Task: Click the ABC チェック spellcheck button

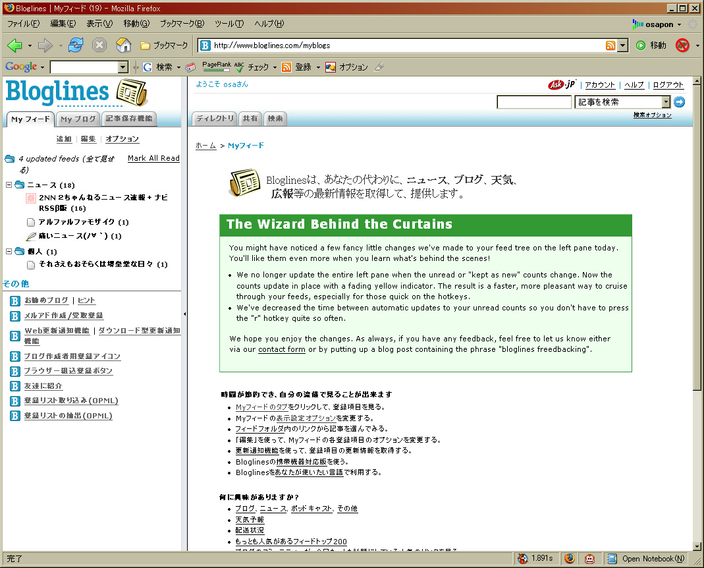Action: pos(252,67)
